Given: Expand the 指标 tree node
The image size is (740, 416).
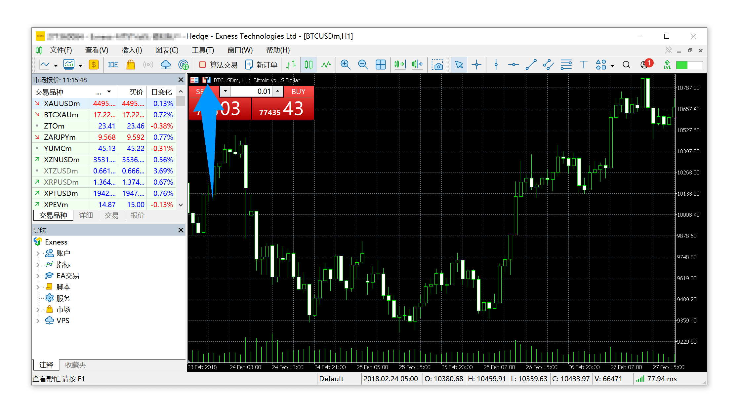Looking at the screenshot, I should coord(38,265).
